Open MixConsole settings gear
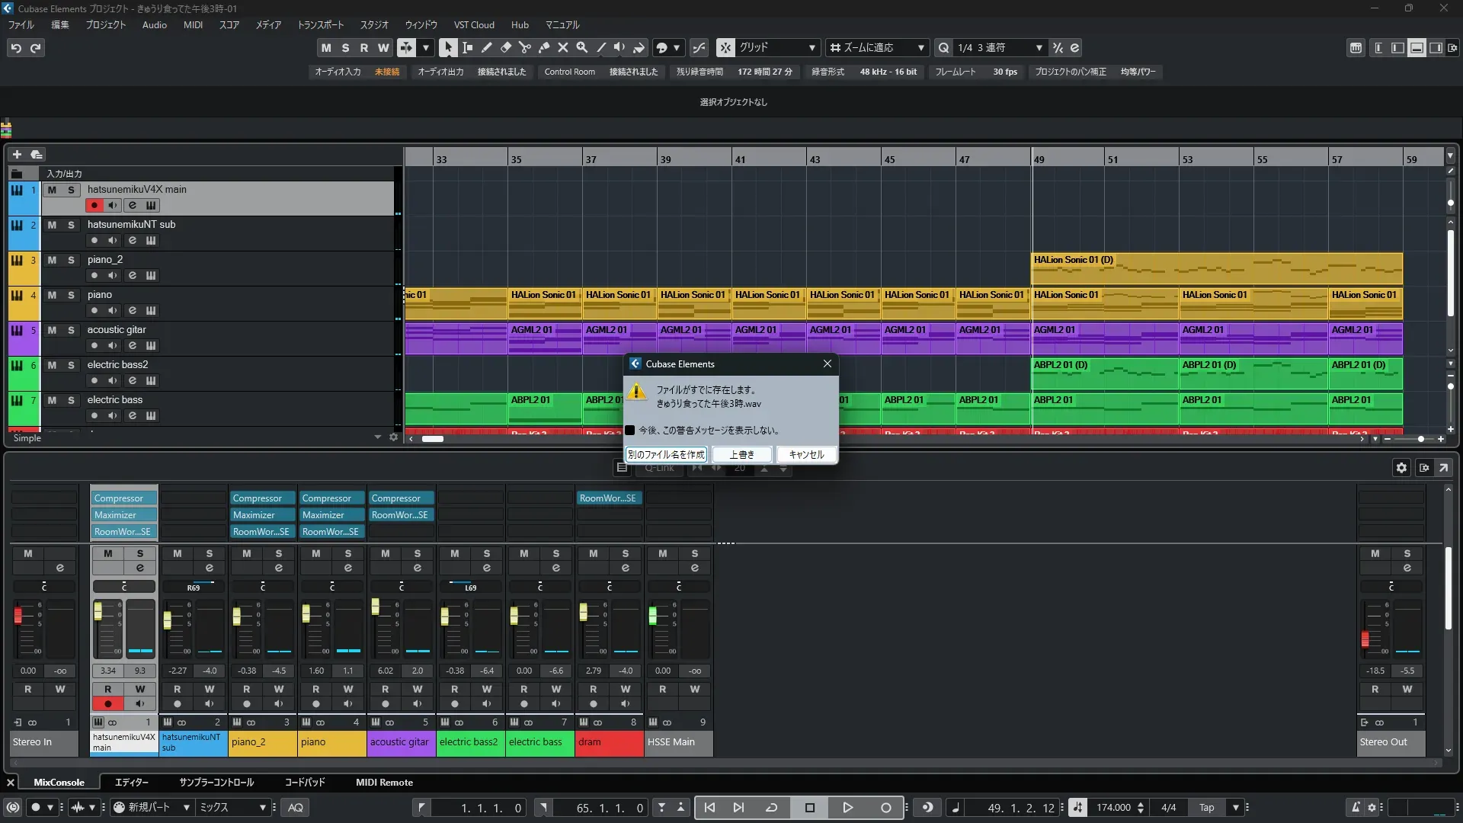 click(1401, 468)
